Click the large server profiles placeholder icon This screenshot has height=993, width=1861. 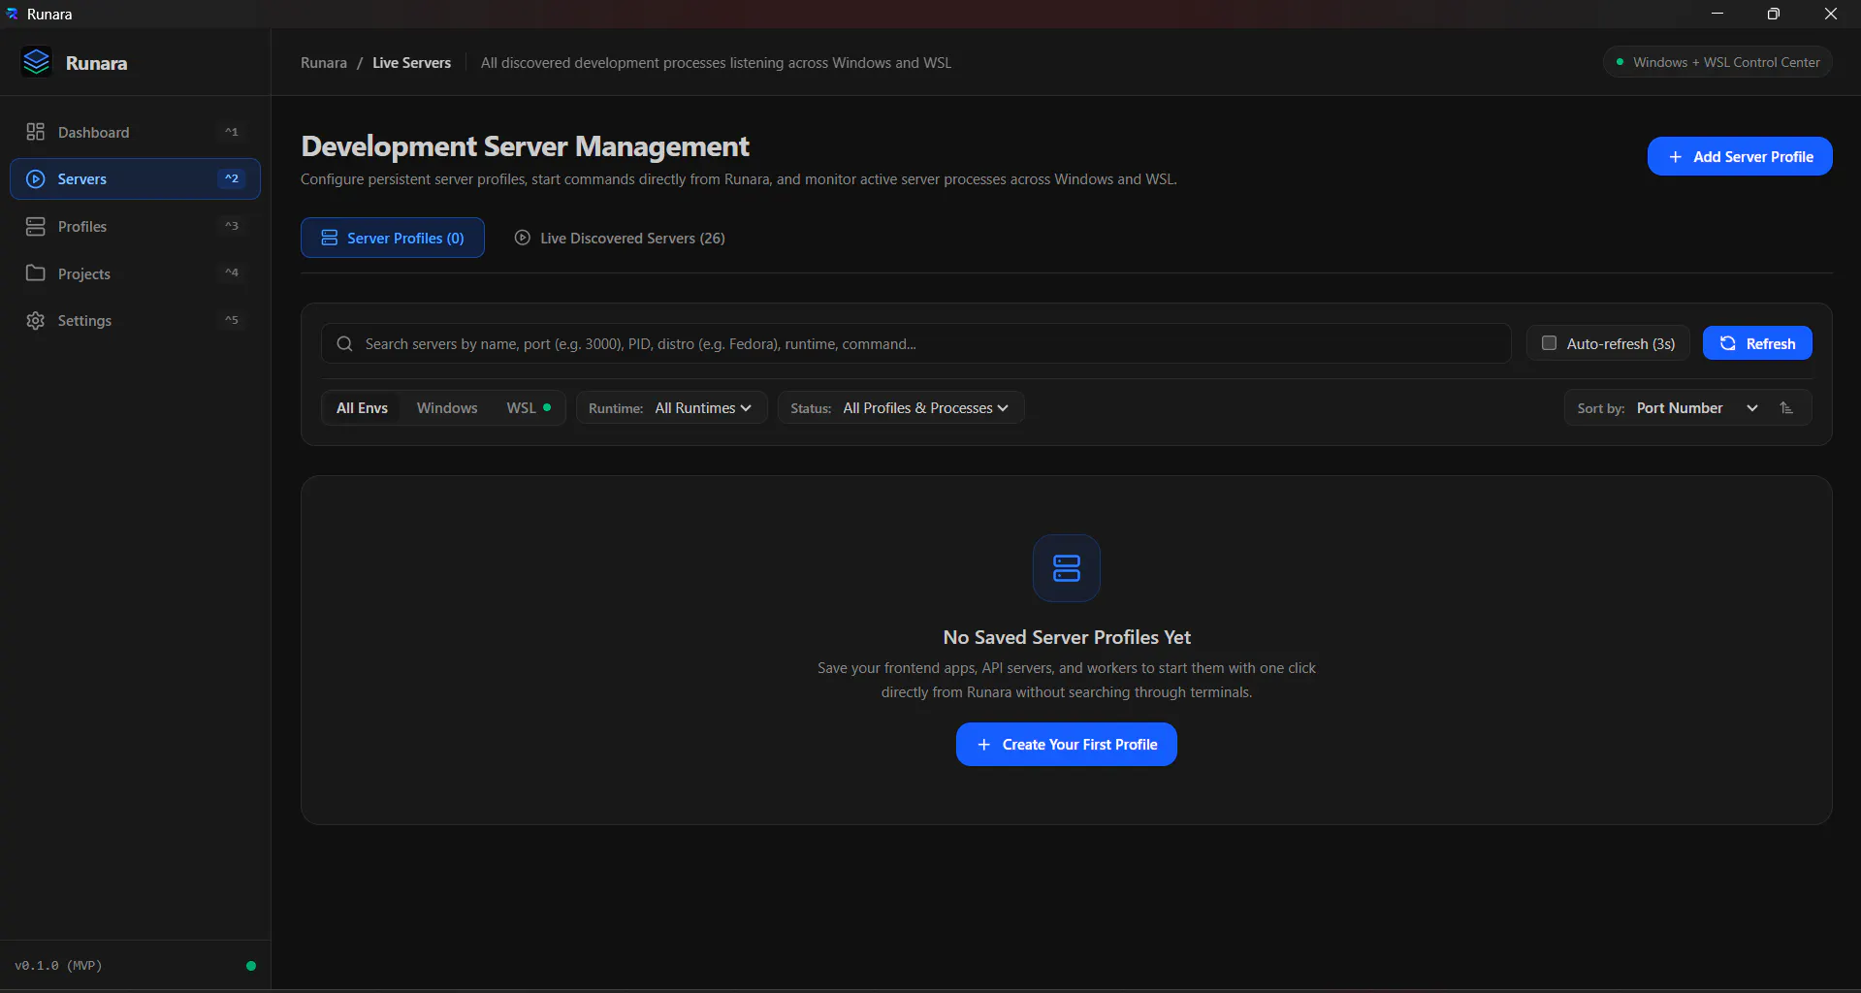coord(1067,568)
